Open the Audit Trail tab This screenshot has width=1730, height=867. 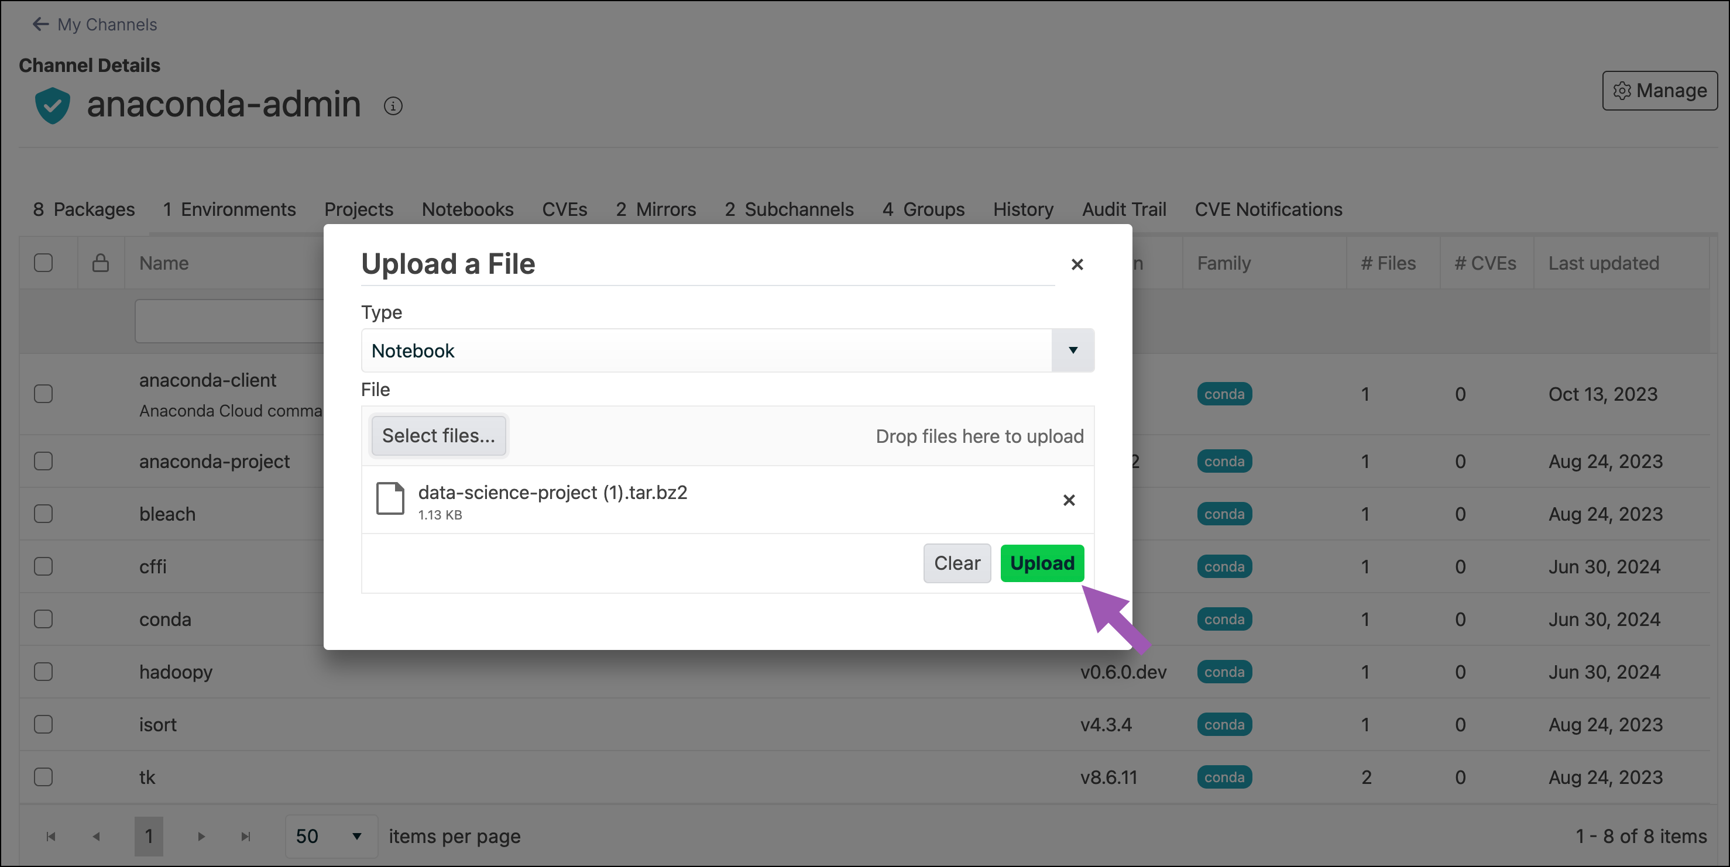(1124, 209)
